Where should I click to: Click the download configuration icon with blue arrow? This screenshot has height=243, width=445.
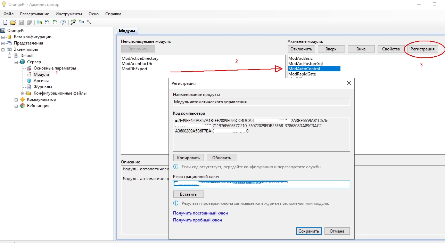pyautogui.click(x=47, y=22)
